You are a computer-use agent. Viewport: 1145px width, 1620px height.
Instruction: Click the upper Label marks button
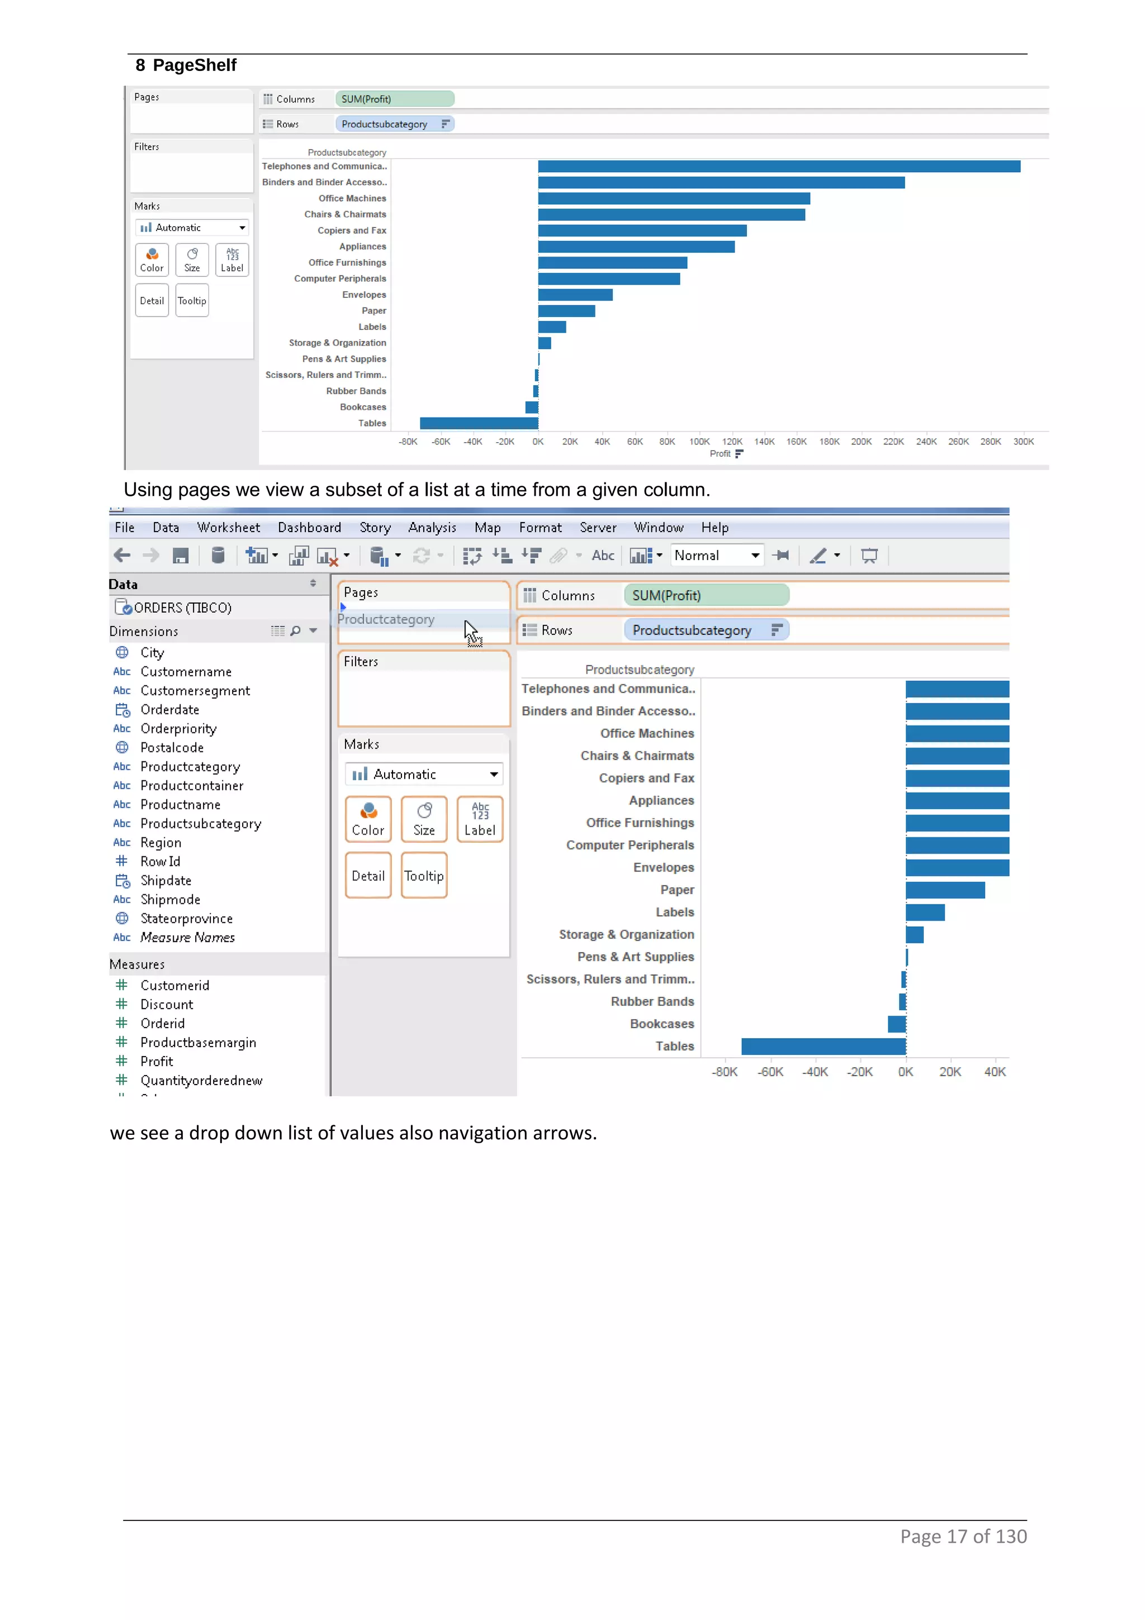pyautogui.click(x=232, y=259)
